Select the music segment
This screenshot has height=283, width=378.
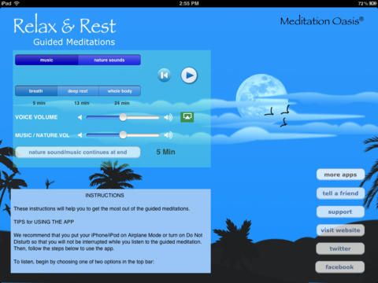coord(46,60)
